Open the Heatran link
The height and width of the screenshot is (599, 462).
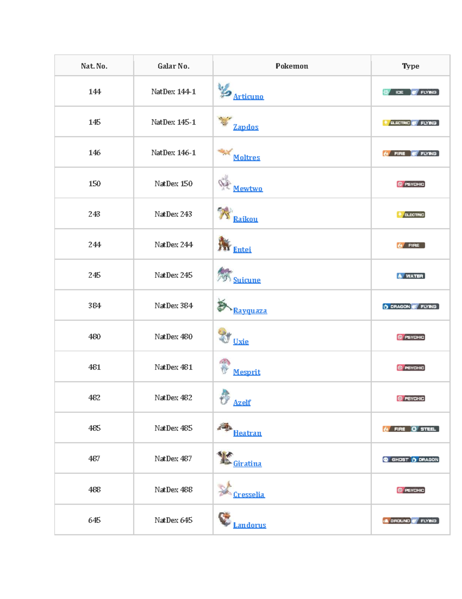[x=247, y=433]
